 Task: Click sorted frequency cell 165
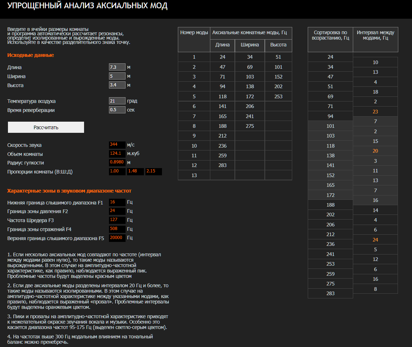pos(330,185)
